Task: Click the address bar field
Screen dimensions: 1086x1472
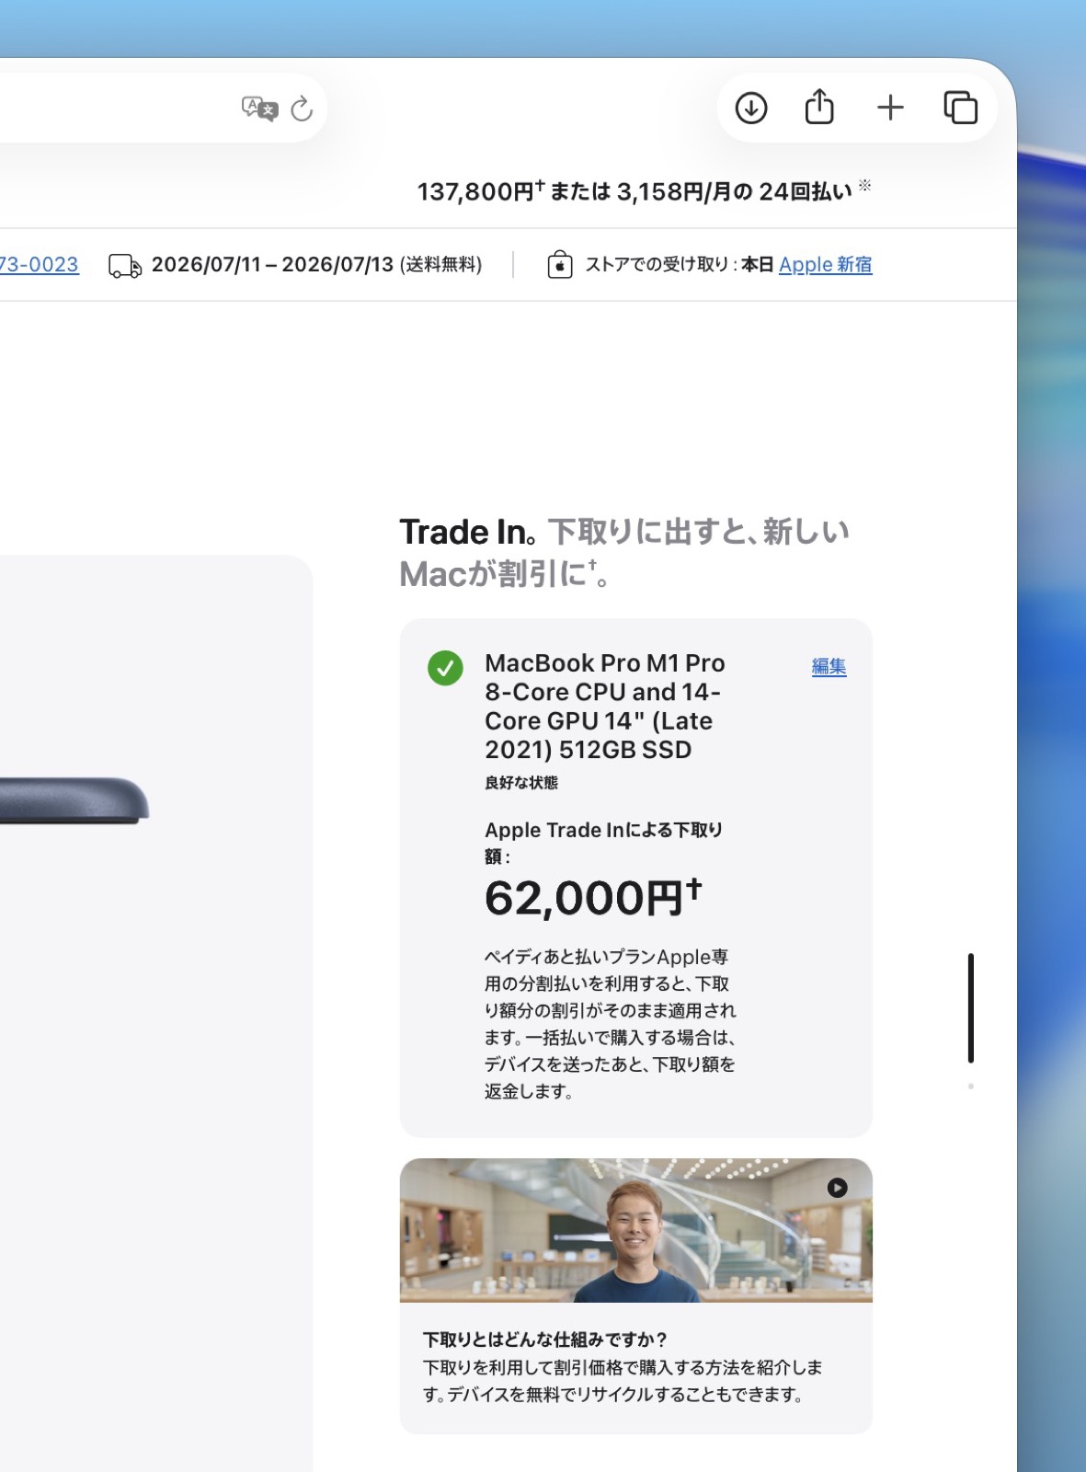Action: [x=156, y=108]
